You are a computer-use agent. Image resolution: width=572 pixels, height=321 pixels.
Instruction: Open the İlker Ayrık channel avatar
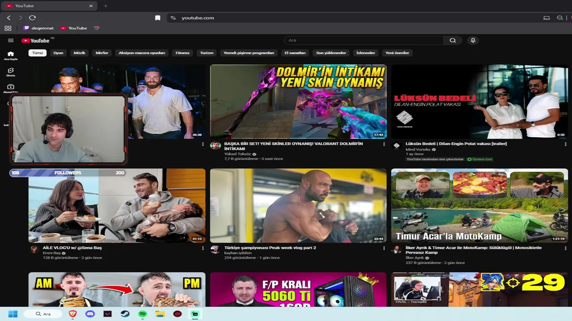point(396,249)
